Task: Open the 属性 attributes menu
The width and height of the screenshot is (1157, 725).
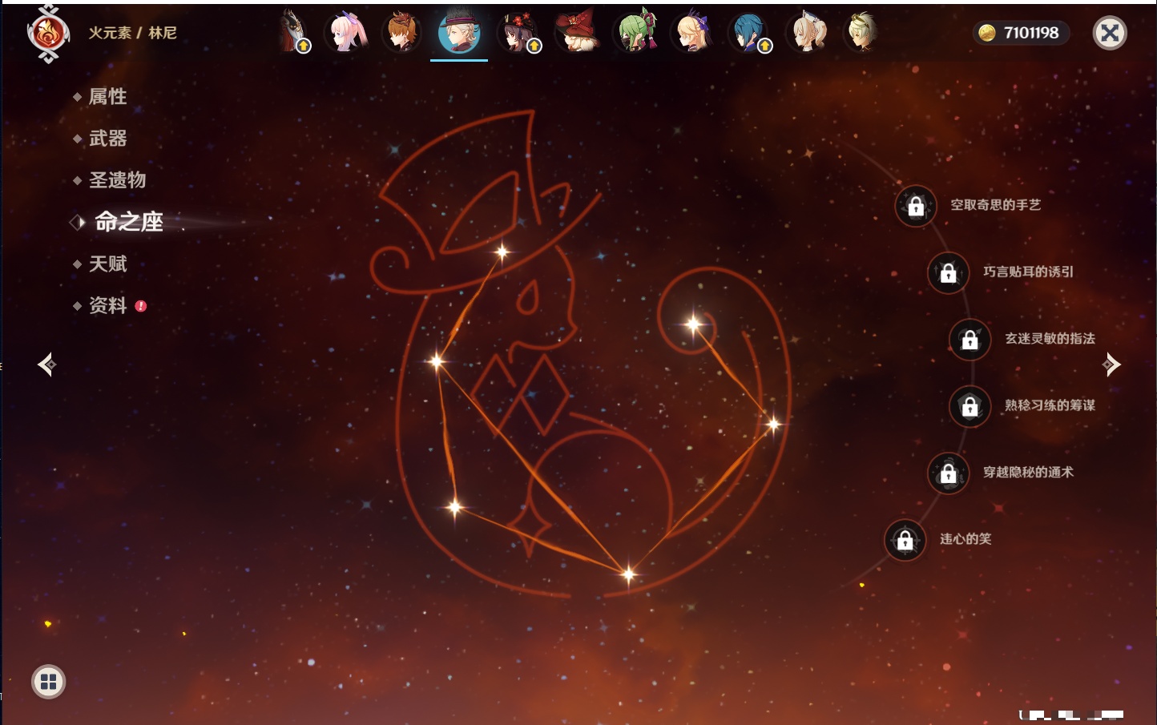Action: click(107, 97)
